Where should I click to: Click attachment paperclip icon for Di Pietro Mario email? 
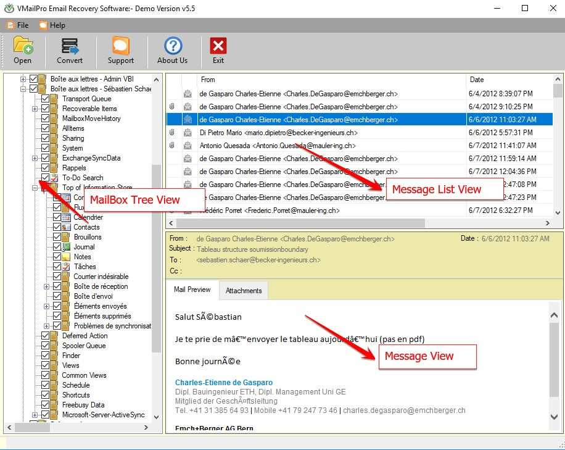point(172,133)
